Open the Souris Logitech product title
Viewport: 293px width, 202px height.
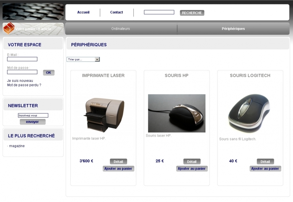coord(250,76)
